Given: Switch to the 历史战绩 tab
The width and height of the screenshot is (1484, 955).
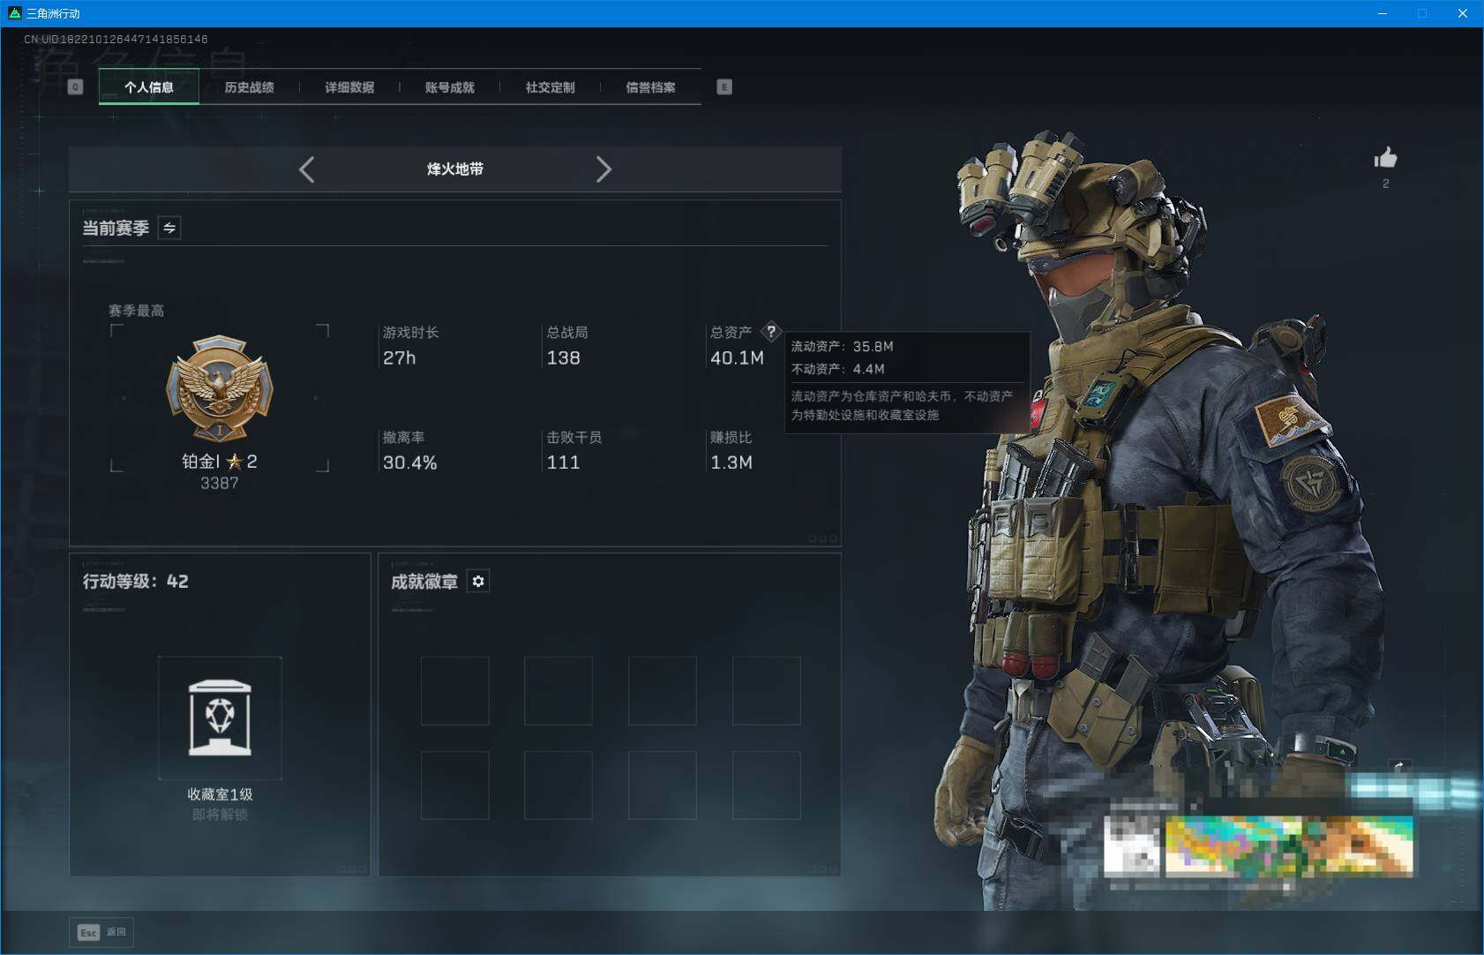Looking at the screenshot, I should [x=250, y=87].
